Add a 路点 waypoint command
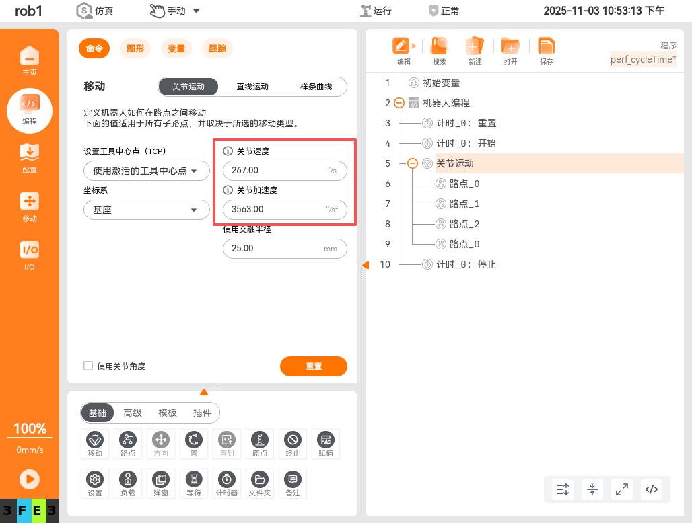Image resolution: width=692 pixels, height=523 pixels. [x=128, y=443]
